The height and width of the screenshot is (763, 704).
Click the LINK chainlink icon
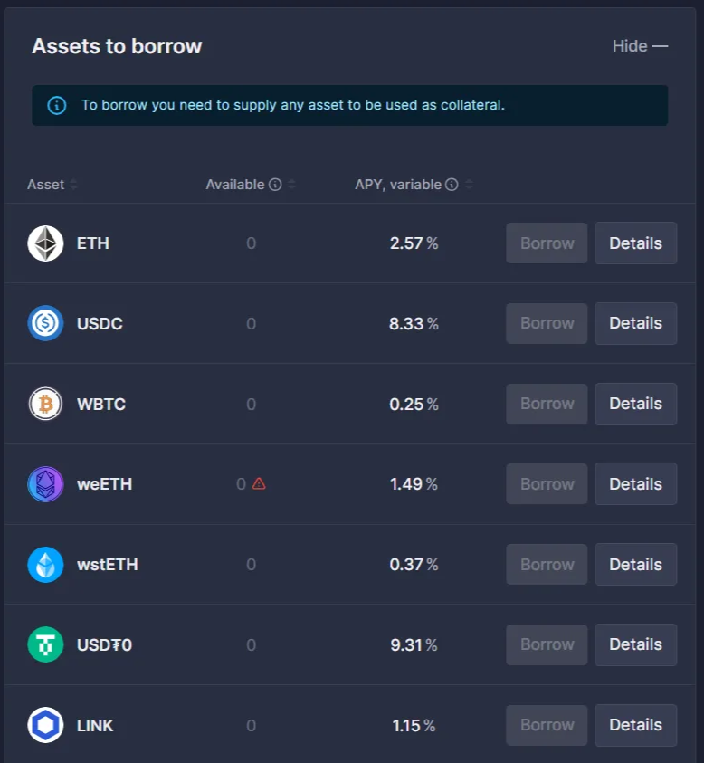point(45,725)
